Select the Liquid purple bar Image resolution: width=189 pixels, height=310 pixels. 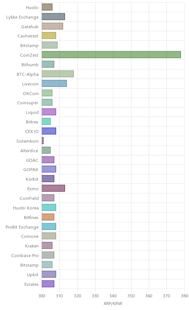click(49, 112)
